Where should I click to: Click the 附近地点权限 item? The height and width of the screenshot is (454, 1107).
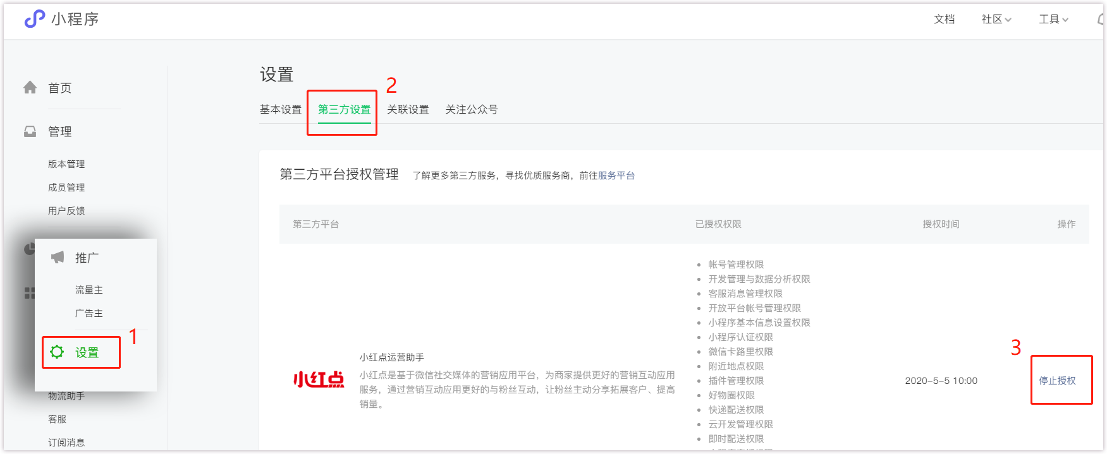pyautogui.click(x=736, y=366)
